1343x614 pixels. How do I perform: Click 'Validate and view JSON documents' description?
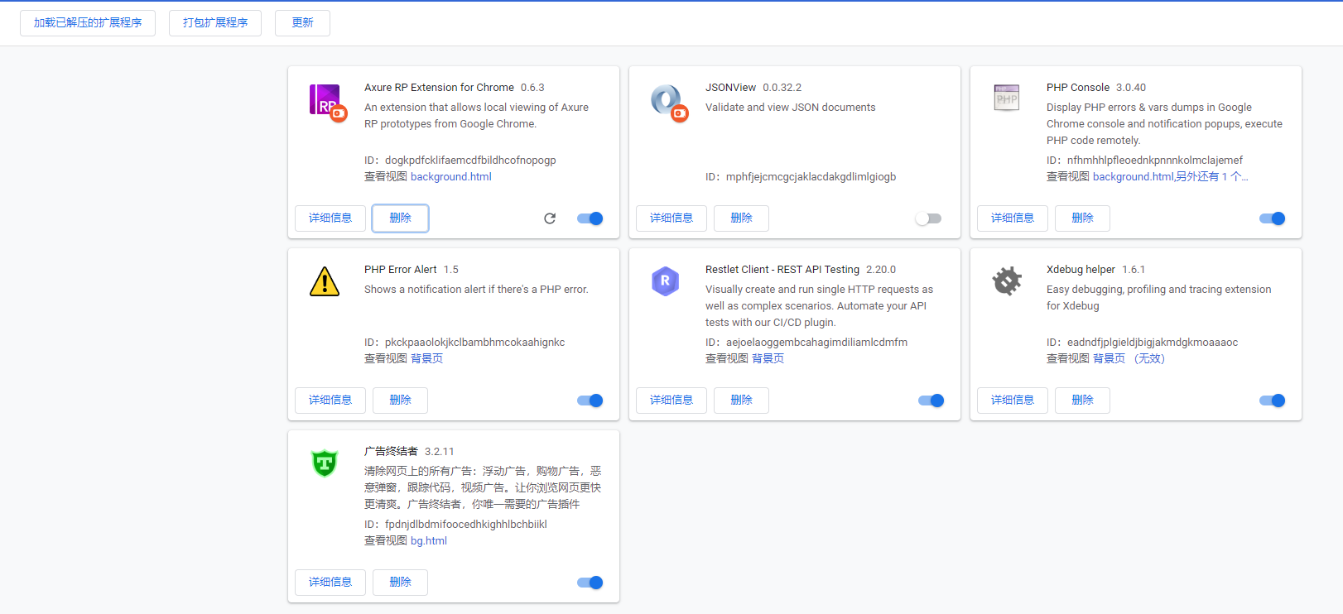pos(791,108)
